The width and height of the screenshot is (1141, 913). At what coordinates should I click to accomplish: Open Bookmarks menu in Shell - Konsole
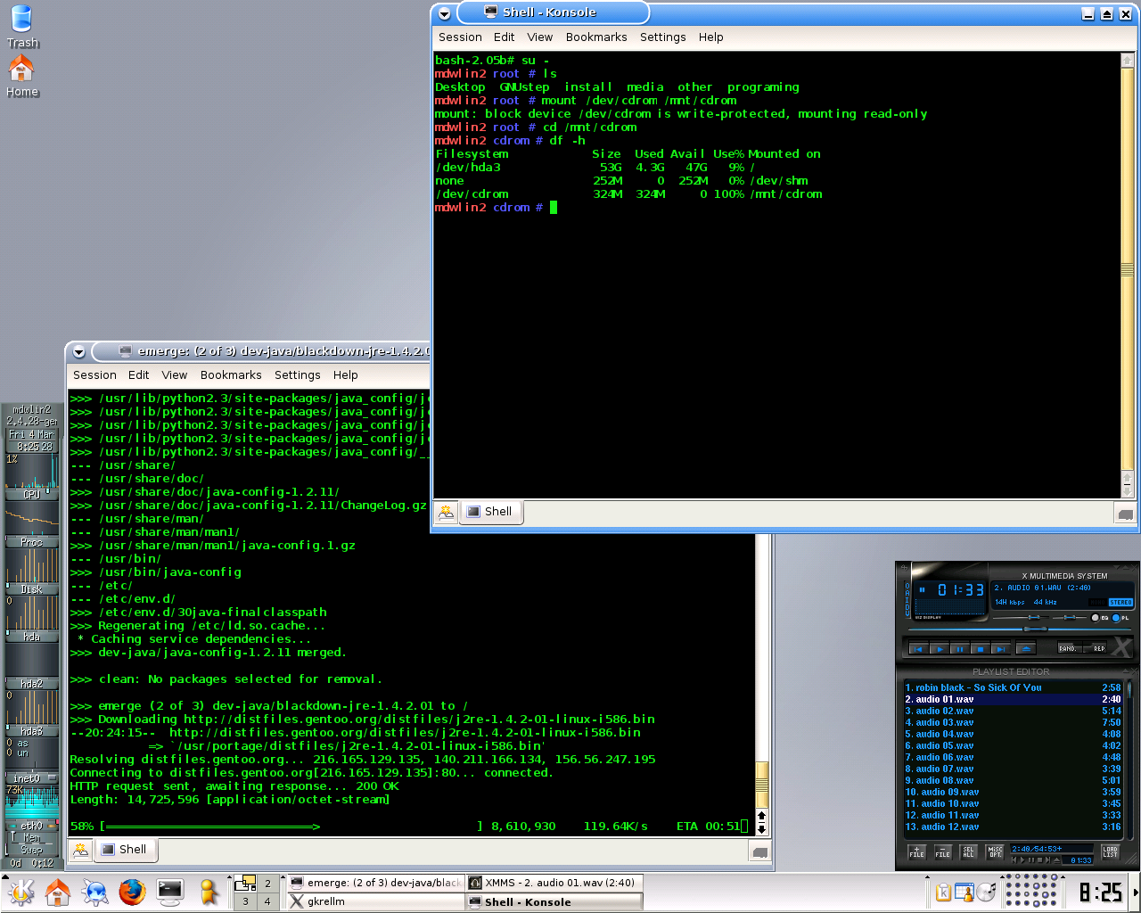click(x=595, y=37)
